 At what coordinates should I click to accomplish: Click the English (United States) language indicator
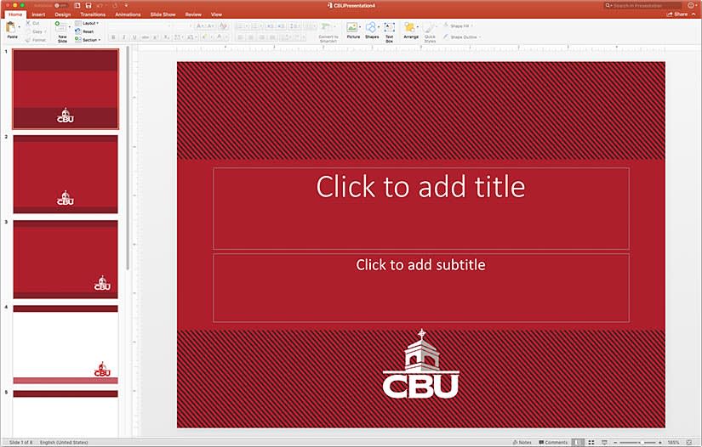point(64,442)
